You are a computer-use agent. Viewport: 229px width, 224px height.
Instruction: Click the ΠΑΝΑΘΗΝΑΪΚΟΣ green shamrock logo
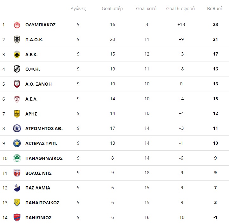click(17, 158)
